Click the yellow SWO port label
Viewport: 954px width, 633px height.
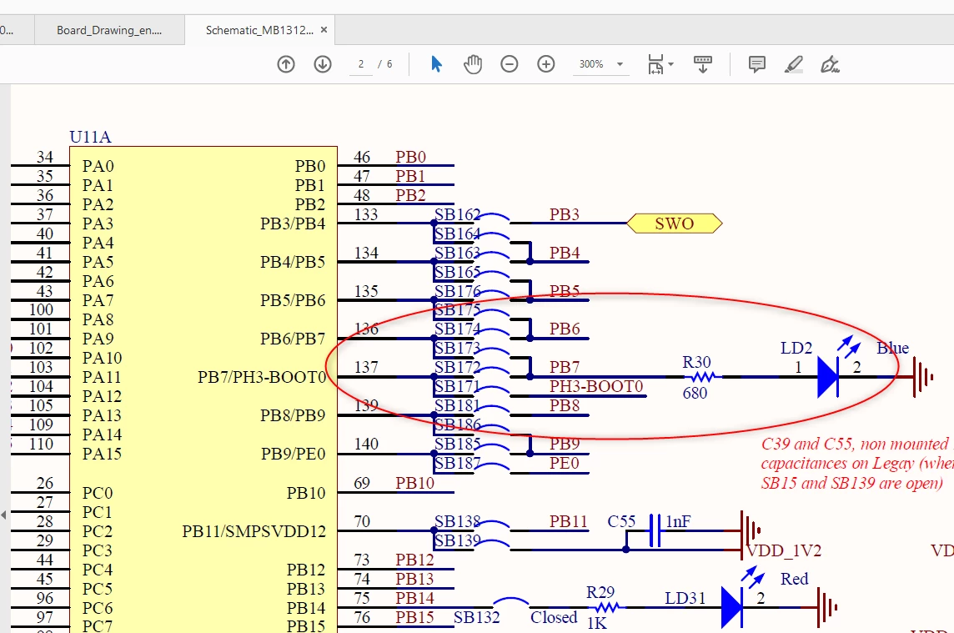coord(674,224)
